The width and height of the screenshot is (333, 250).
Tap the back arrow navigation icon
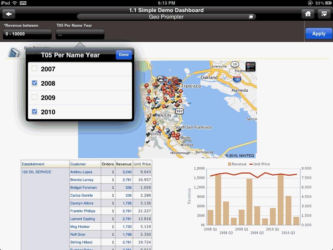tap(8, 14)
